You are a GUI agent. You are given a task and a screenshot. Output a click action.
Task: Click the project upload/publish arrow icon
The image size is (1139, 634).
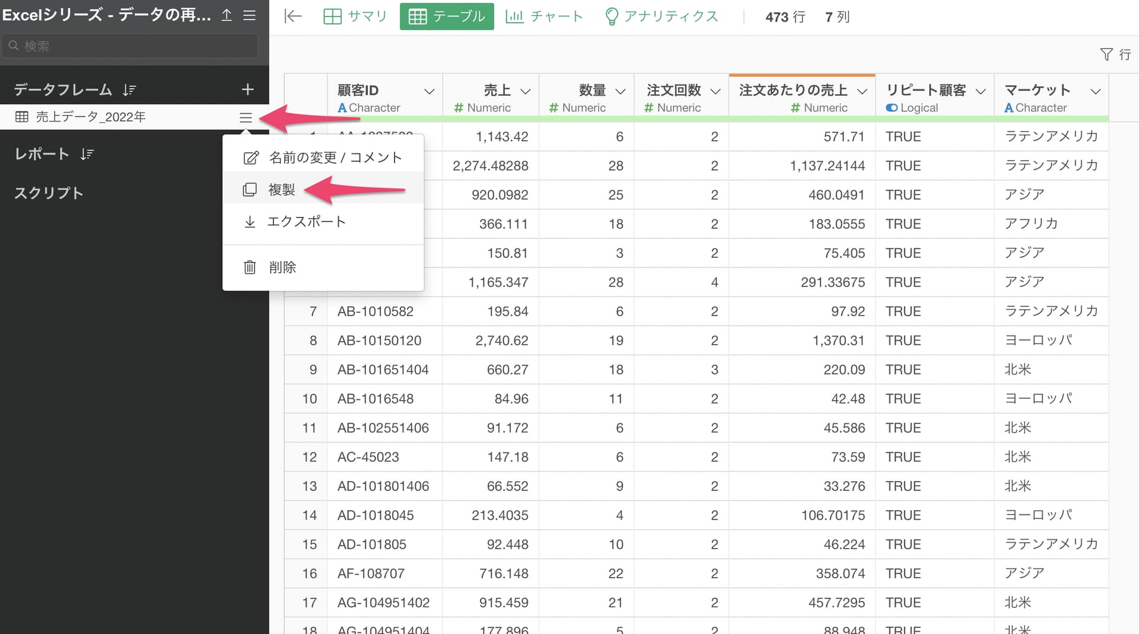pos(227,15)
